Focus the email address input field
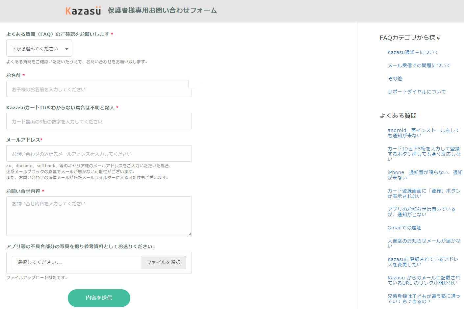Screen dimensions: 464x309 click(99, 154)
